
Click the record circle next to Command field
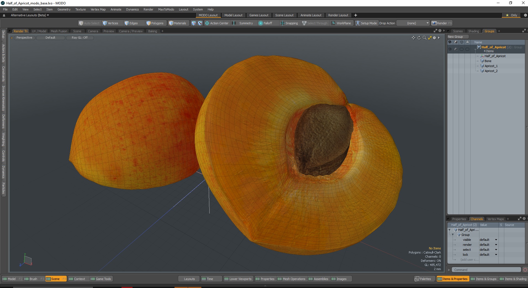tap(525, 270)
